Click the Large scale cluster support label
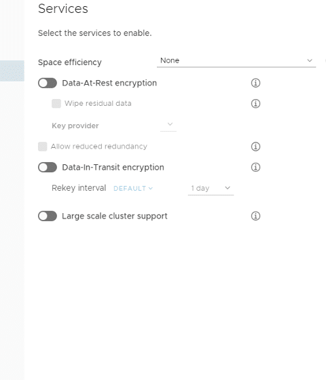The height and width of the screenshot is (380, 326). tap(115, 216)
